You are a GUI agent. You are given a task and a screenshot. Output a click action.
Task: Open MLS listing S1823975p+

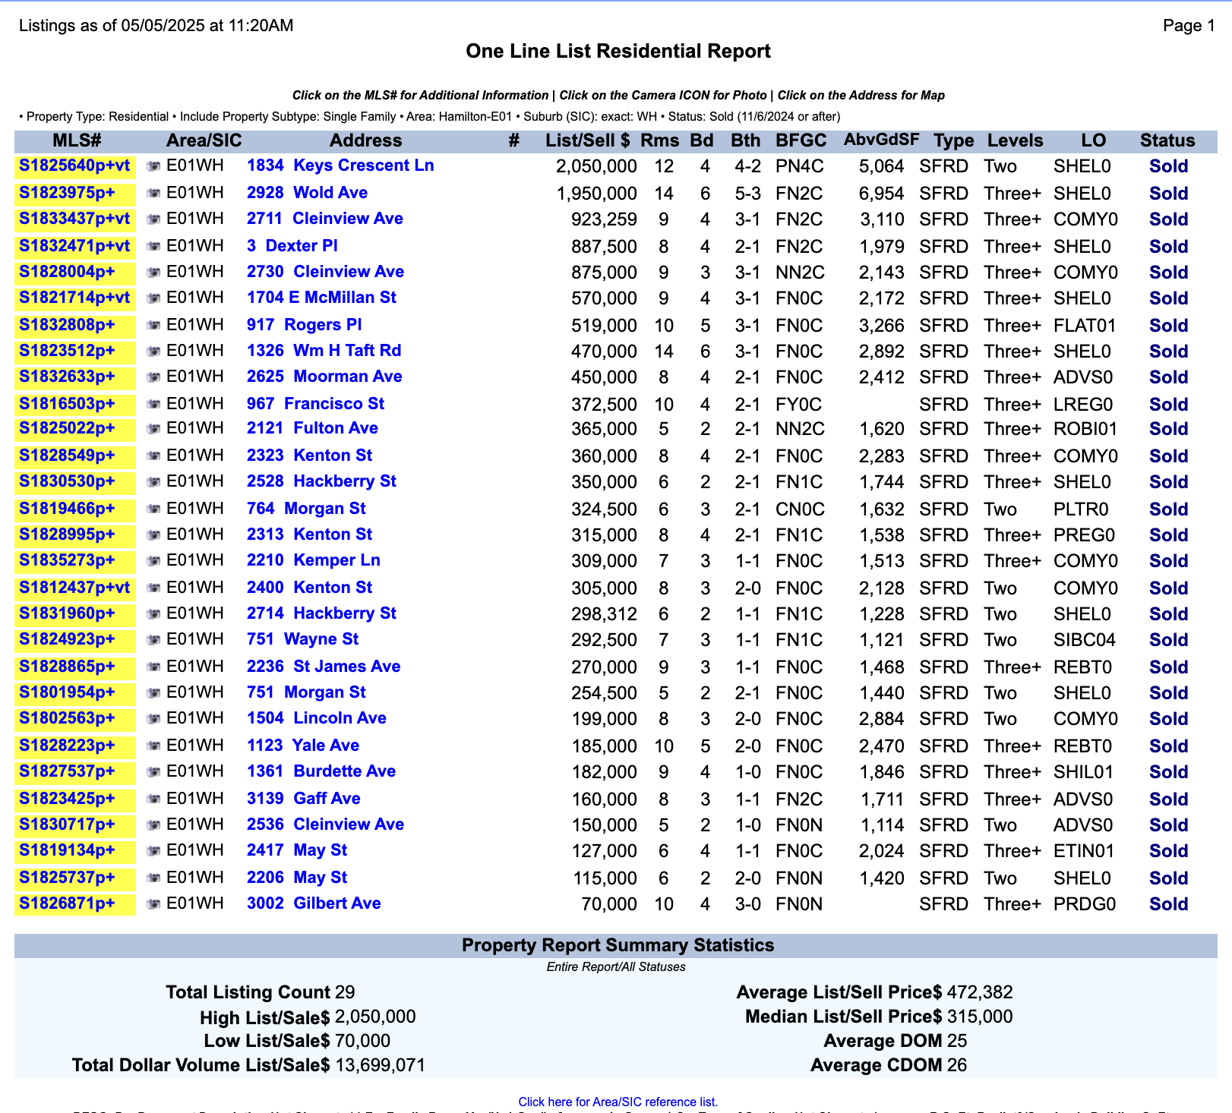[x=67, y=193]
